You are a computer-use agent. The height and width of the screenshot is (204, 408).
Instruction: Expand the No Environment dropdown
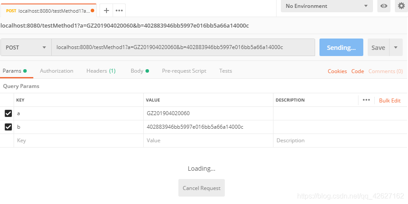click(326, 6)
